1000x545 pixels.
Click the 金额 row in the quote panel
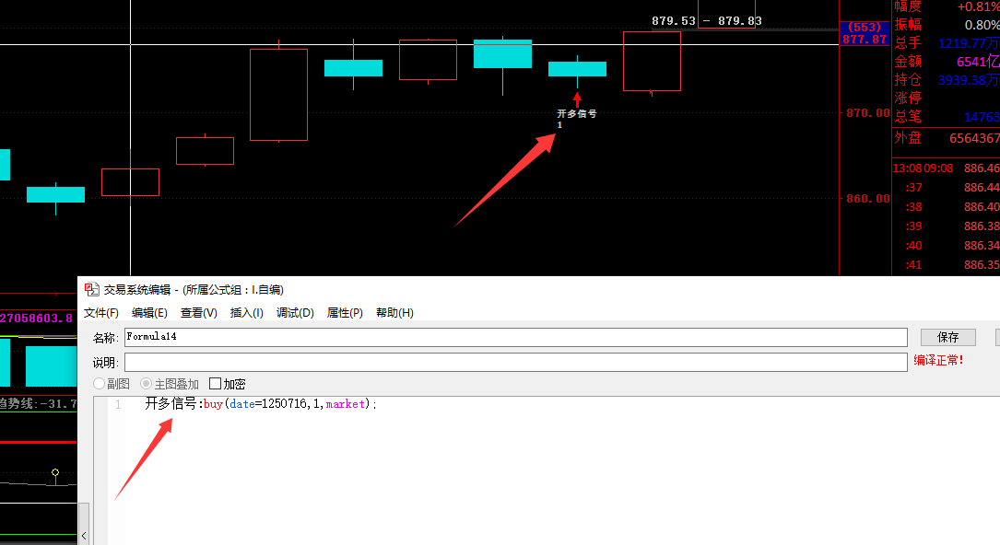947,62
